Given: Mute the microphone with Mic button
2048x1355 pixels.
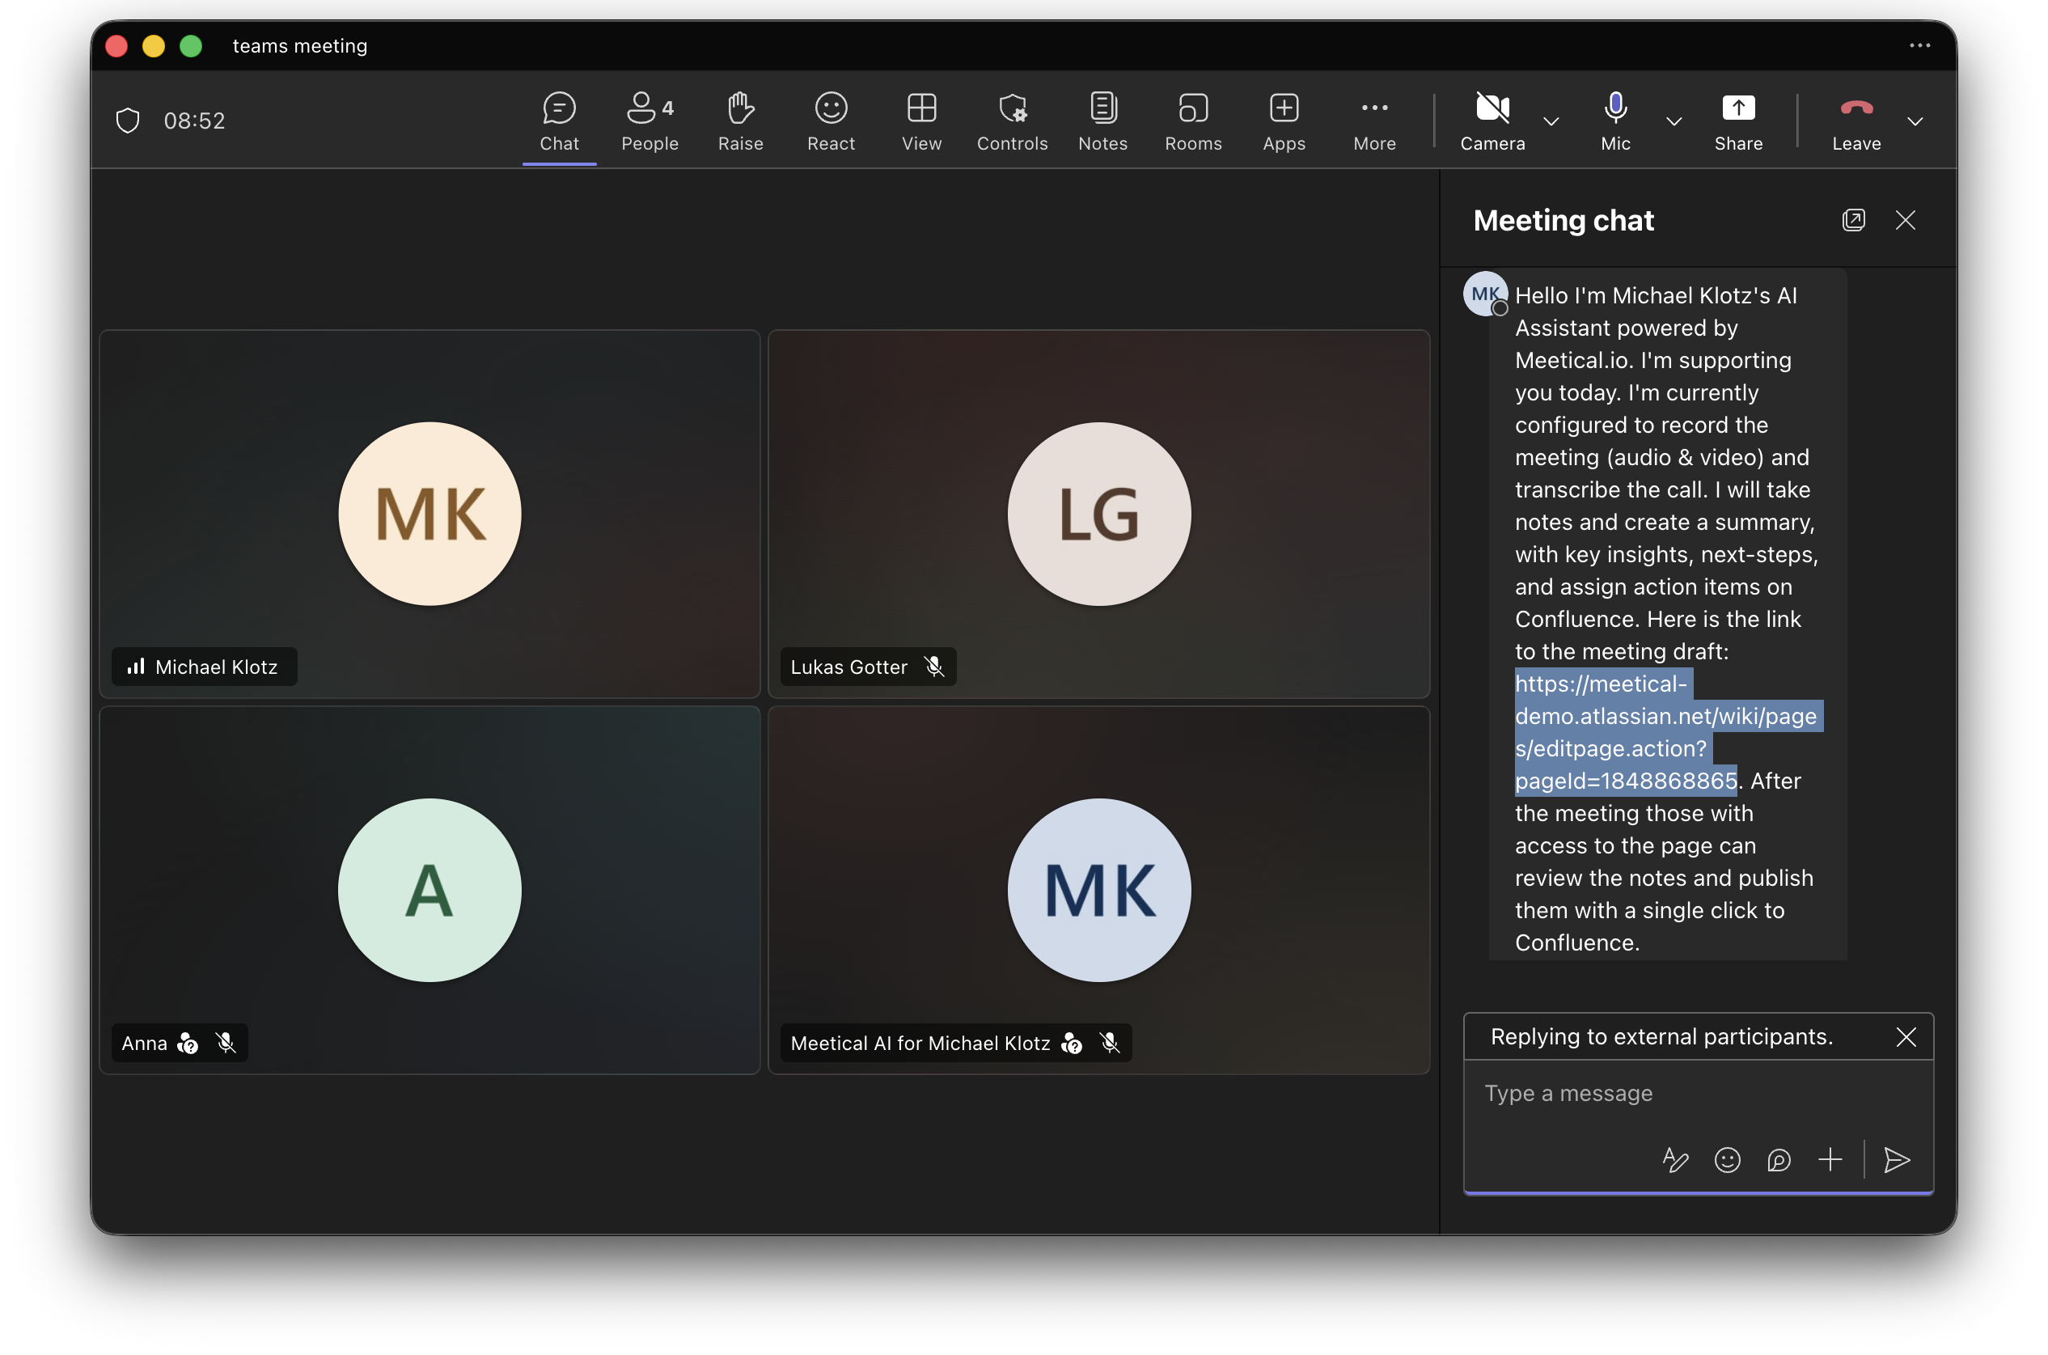Looking at the screenshot, I should click(1615, 121).
